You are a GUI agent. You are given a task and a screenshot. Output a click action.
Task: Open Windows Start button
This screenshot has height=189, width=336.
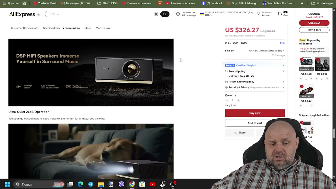pyautogui.click(x=7, y=184)
